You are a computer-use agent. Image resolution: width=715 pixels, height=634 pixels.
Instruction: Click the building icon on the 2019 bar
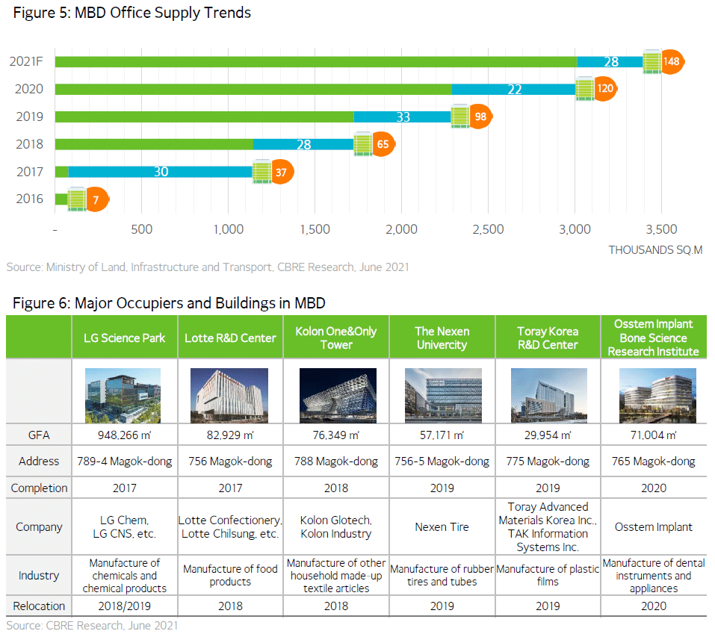460,116
